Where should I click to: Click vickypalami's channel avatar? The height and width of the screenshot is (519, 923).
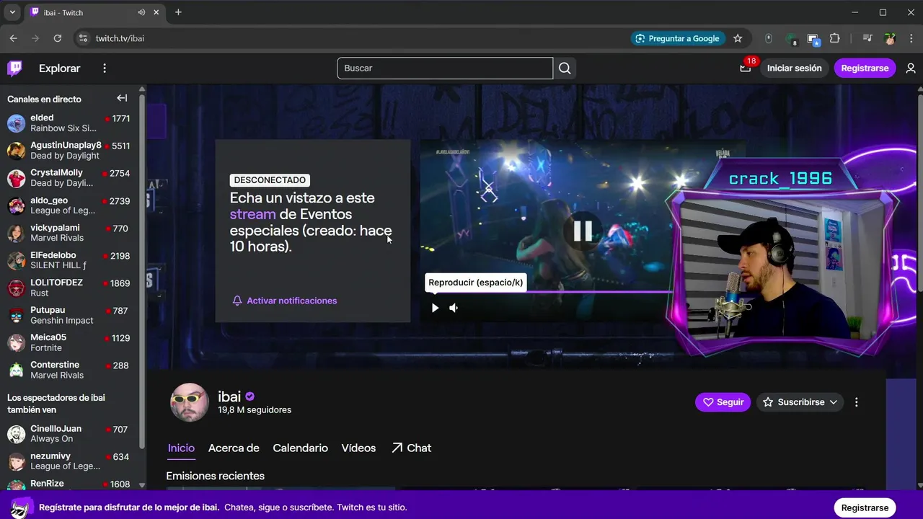16,233
